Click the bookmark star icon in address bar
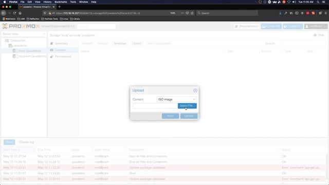The height and width of the screenshot is (185, 329). 192,13
